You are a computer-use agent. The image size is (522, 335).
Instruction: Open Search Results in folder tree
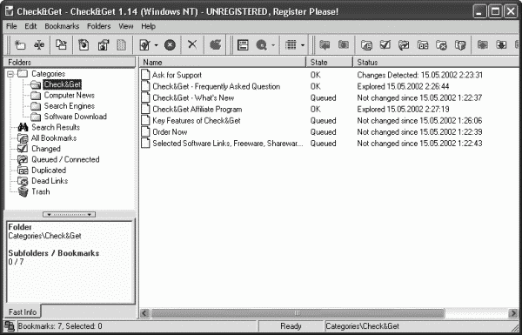(x=56, y=127)
